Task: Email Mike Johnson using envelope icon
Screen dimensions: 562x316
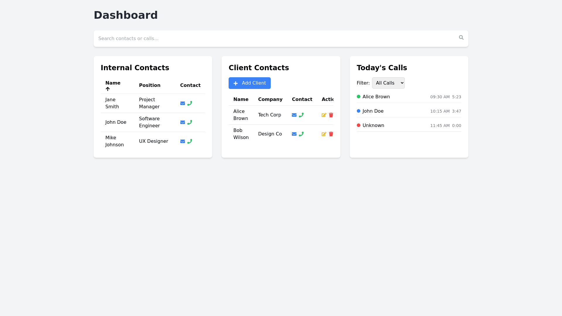Action: [x=183, y=141]
